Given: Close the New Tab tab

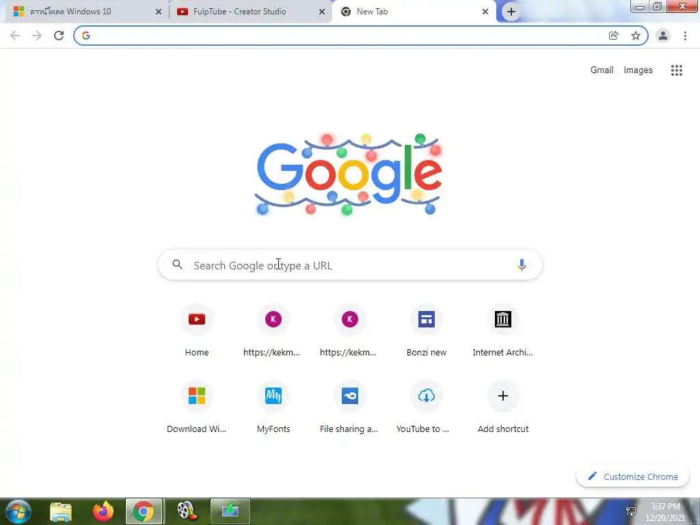Looking at the screenshot, I should point(485,12).
